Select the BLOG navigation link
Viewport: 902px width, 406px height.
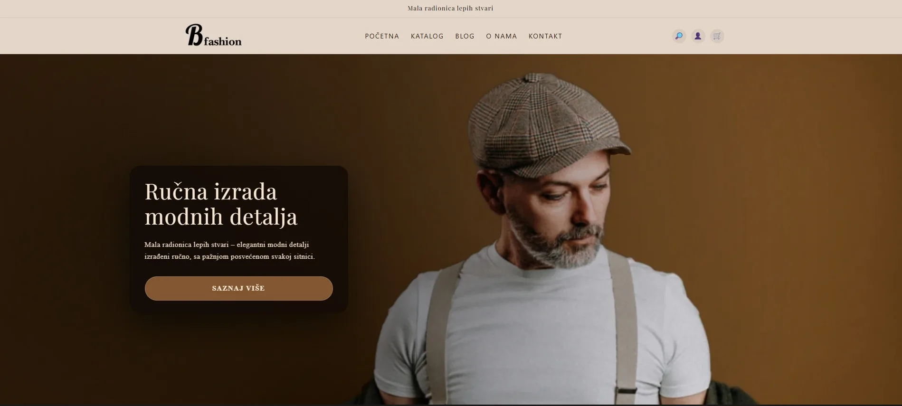(x=465, y=36)
